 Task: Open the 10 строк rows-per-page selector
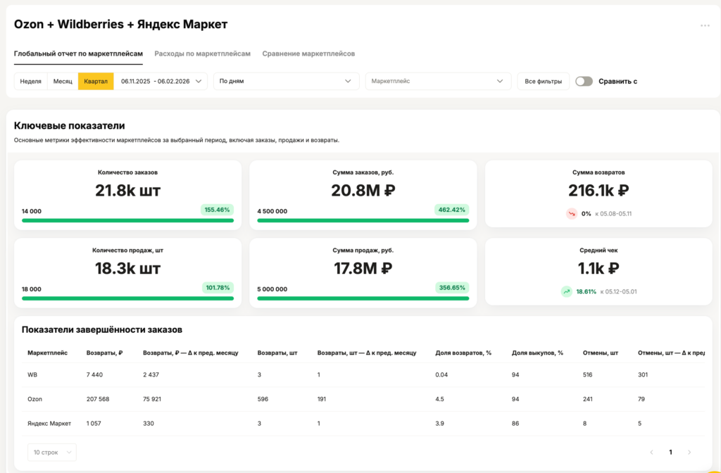51,452
